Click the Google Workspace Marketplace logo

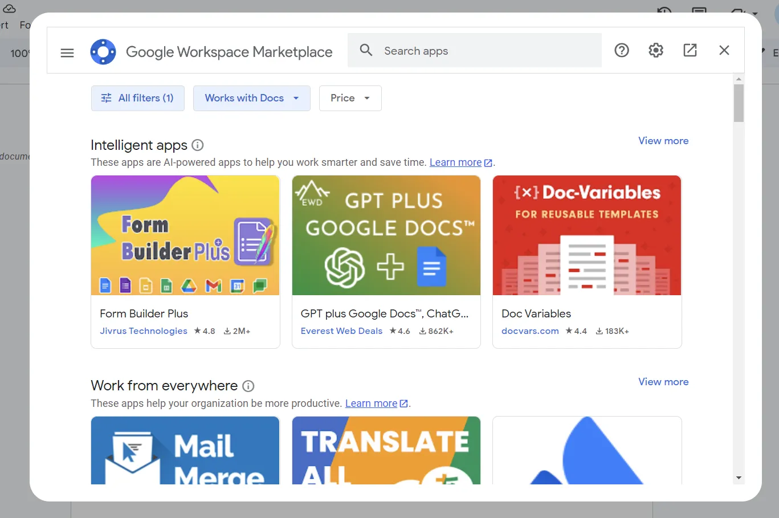click(x=103, y=52)
